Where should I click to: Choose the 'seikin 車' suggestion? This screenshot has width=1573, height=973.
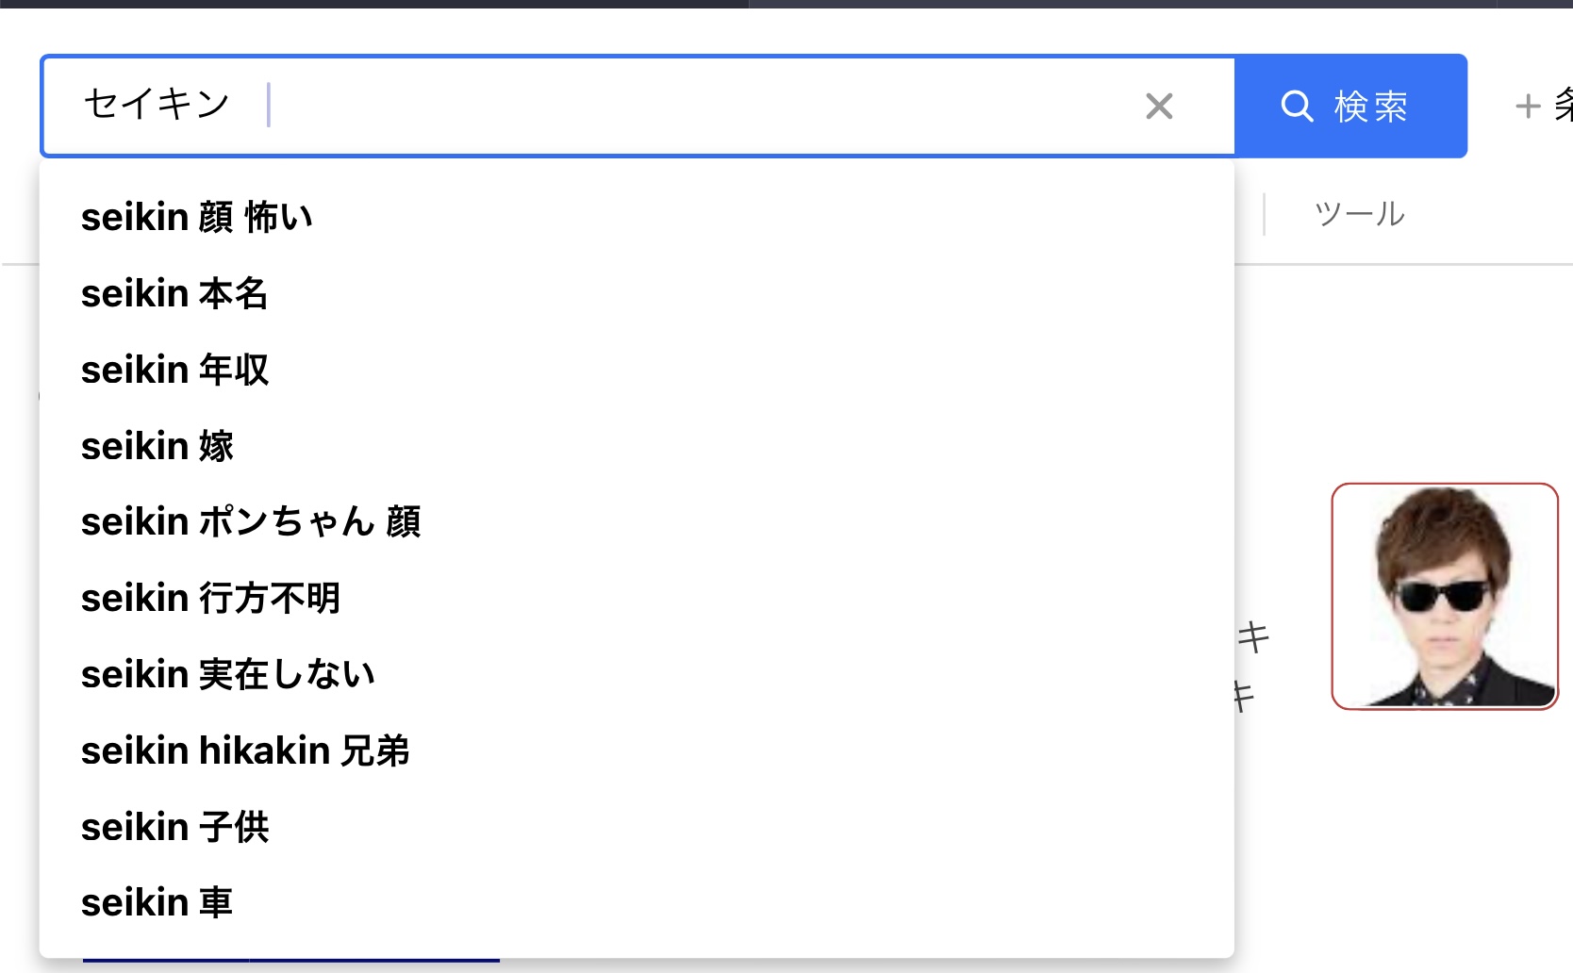pos(637,902)
